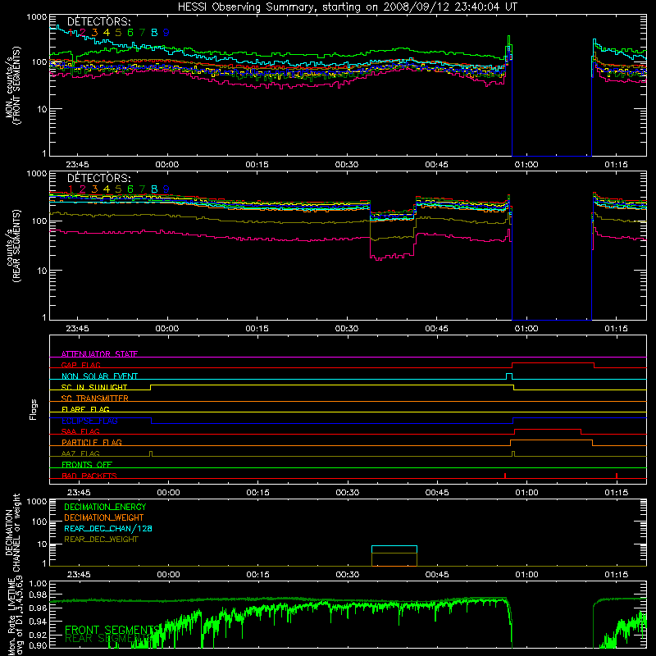Click the MON. counts/s (FRONT SEGMENTS) axis label
This screenshot has height=656, width=656.
(13, 85)
